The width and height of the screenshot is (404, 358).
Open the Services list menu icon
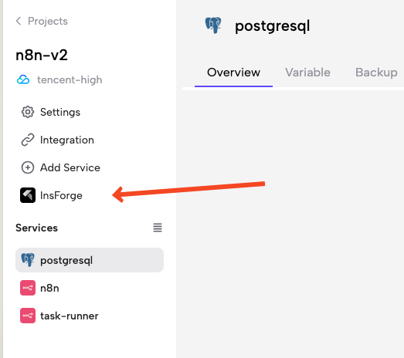(x=158, y=228)
